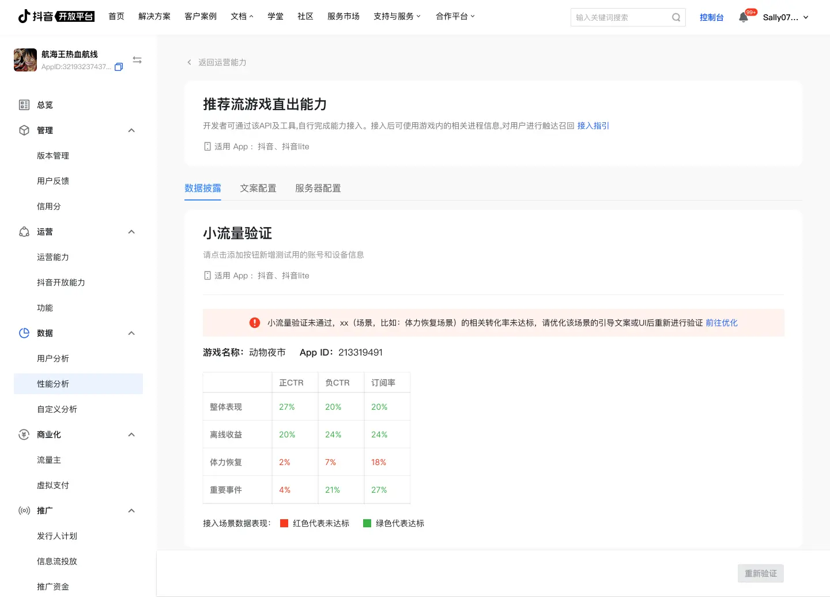Switch to the 文案配置 tab
The image size is (830, 597).
258,188
